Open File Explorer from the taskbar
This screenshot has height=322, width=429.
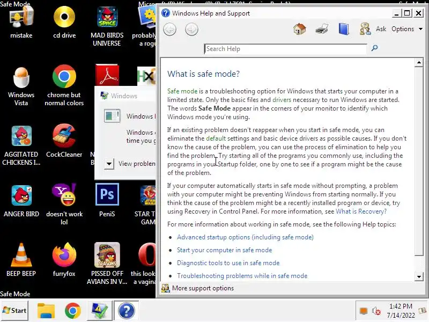[46, 311]
